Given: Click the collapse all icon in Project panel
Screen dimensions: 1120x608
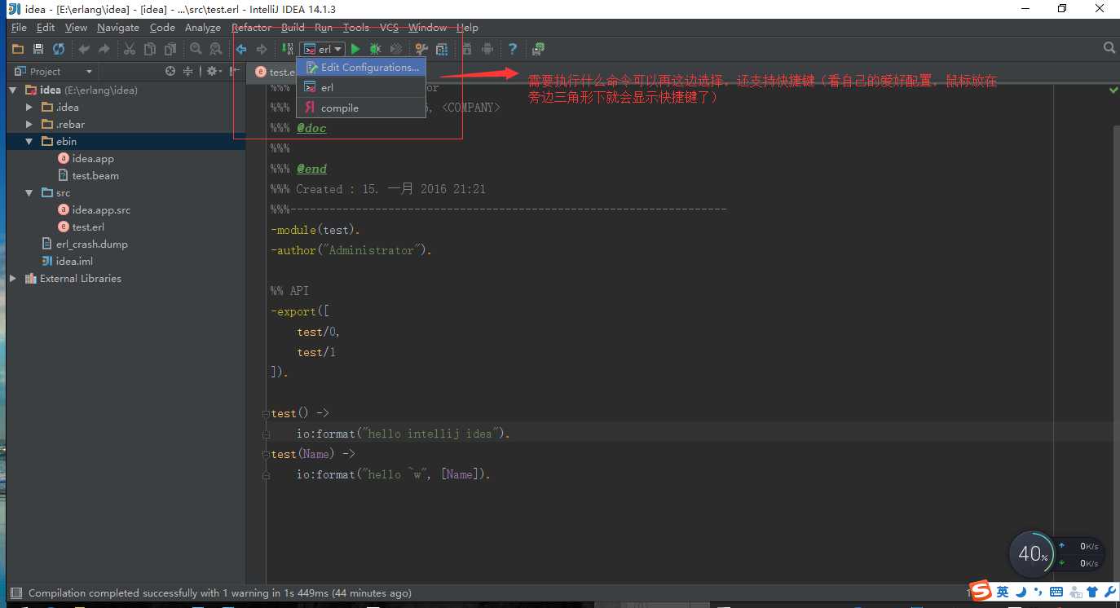Looking at the screenshot, I should pos(187,71).
